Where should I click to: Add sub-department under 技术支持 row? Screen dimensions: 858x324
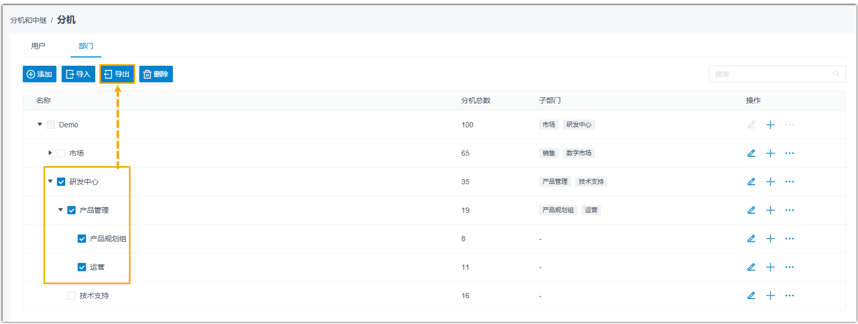pyautogui.click(x=770, y=296)
